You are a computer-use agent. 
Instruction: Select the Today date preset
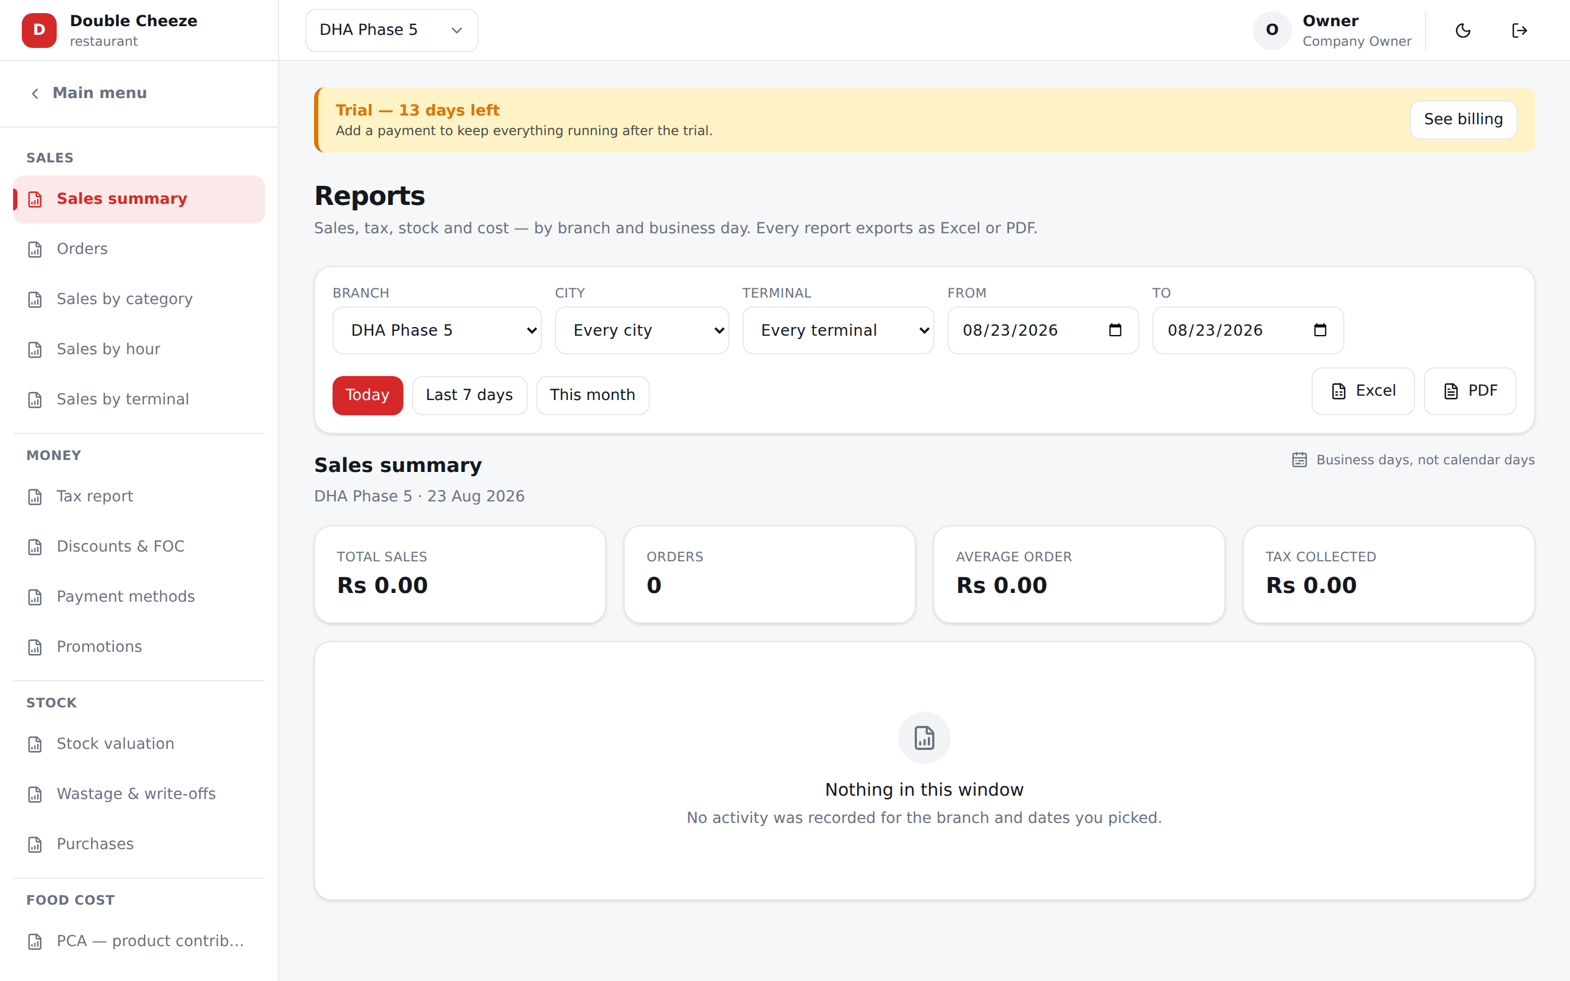tap(368, 395)
